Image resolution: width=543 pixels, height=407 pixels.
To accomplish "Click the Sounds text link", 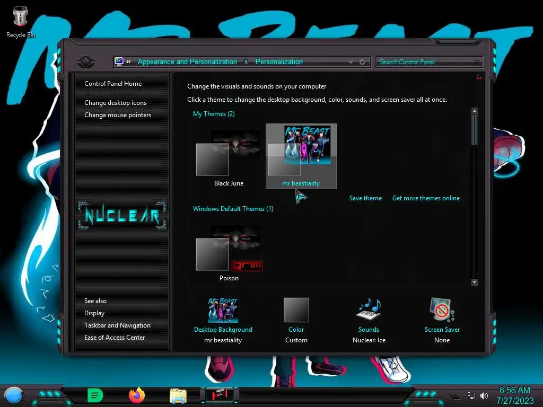I will (x=369, y=330).
